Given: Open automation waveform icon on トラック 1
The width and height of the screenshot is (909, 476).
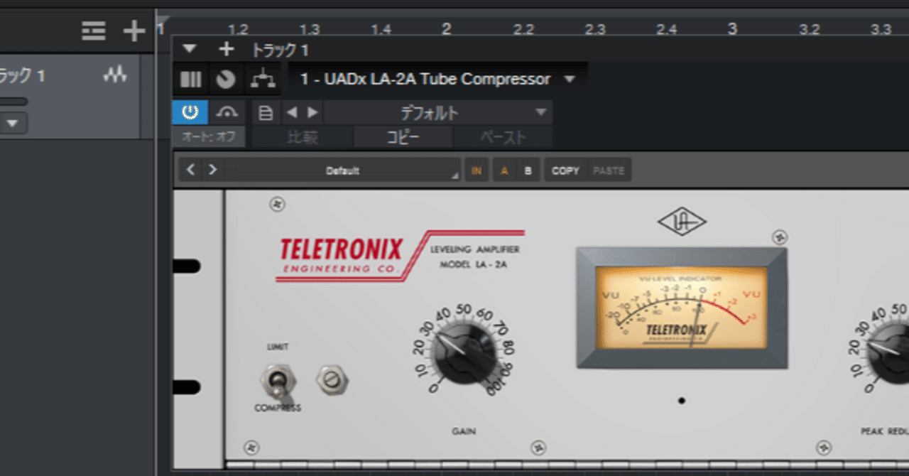Looking at the screenshot, I should [x=115, y=74].
